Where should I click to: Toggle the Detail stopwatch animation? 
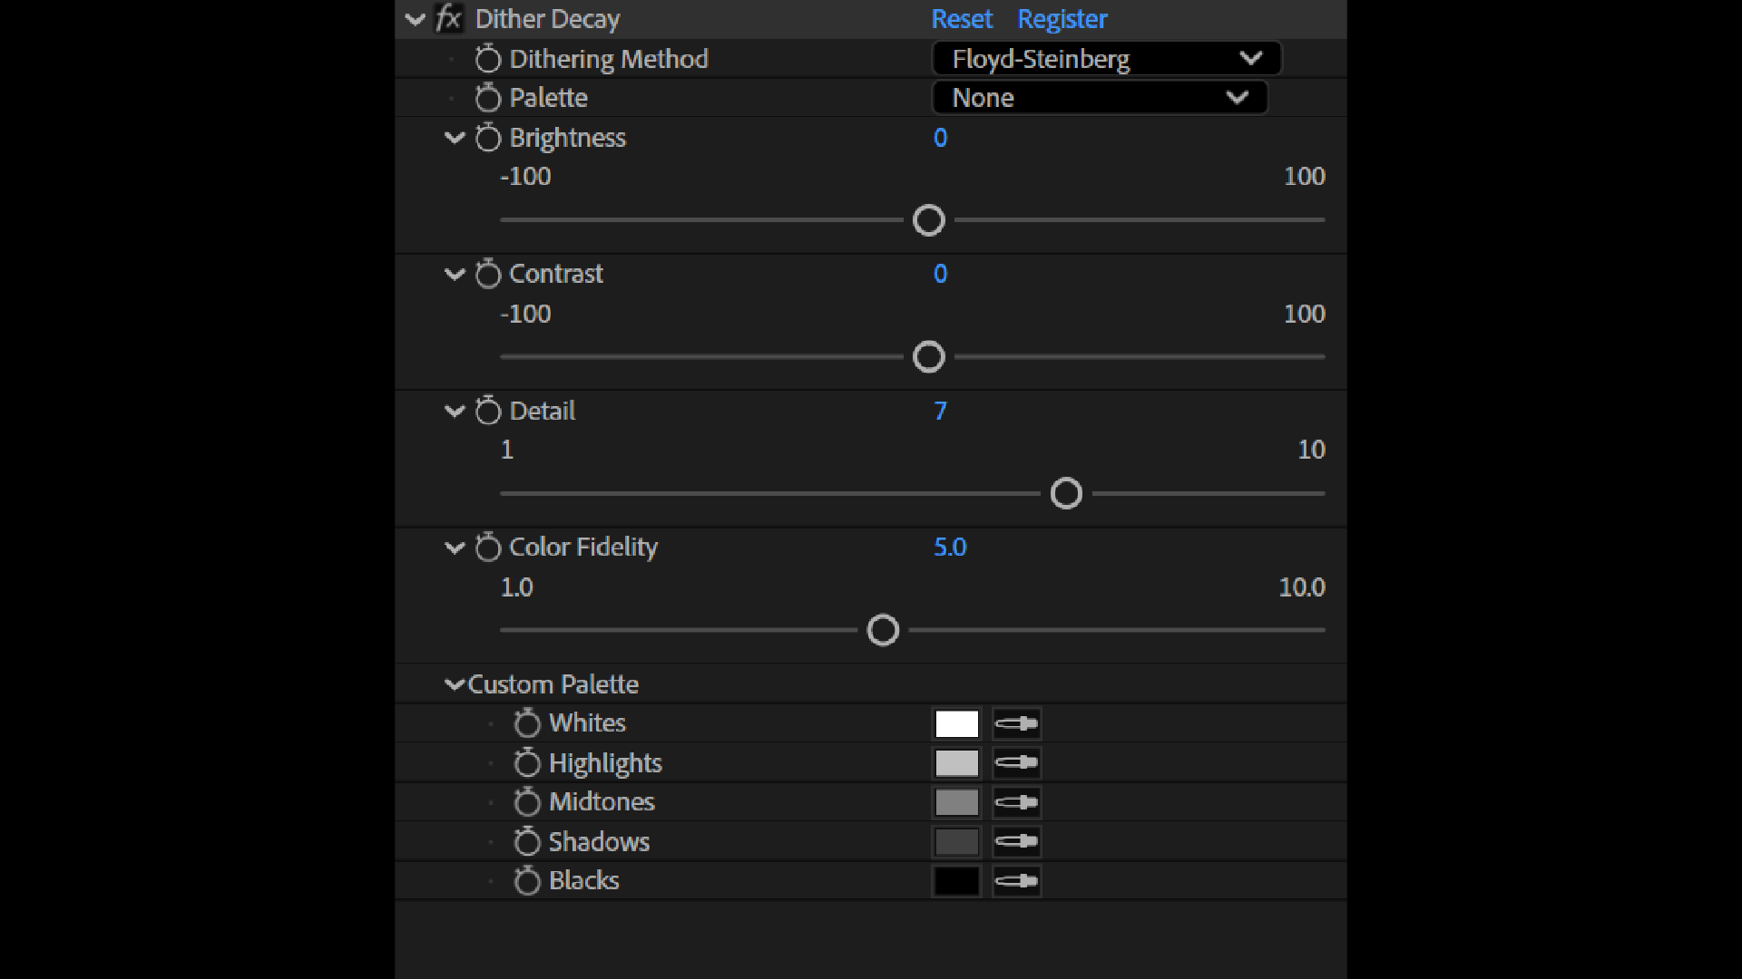point(488,411)
